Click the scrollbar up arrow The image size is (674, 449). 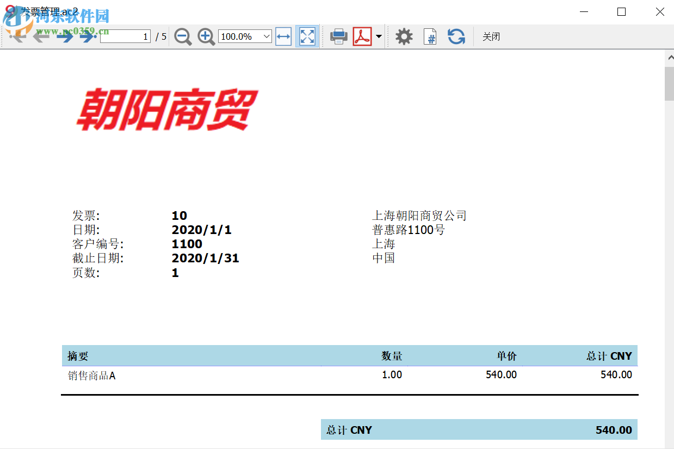coord(669,57)
